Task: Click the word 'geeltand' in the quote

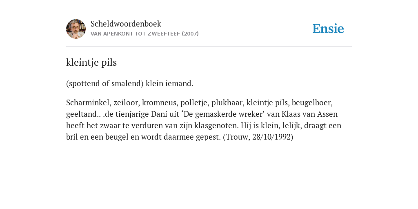Action: pos(82,114)
